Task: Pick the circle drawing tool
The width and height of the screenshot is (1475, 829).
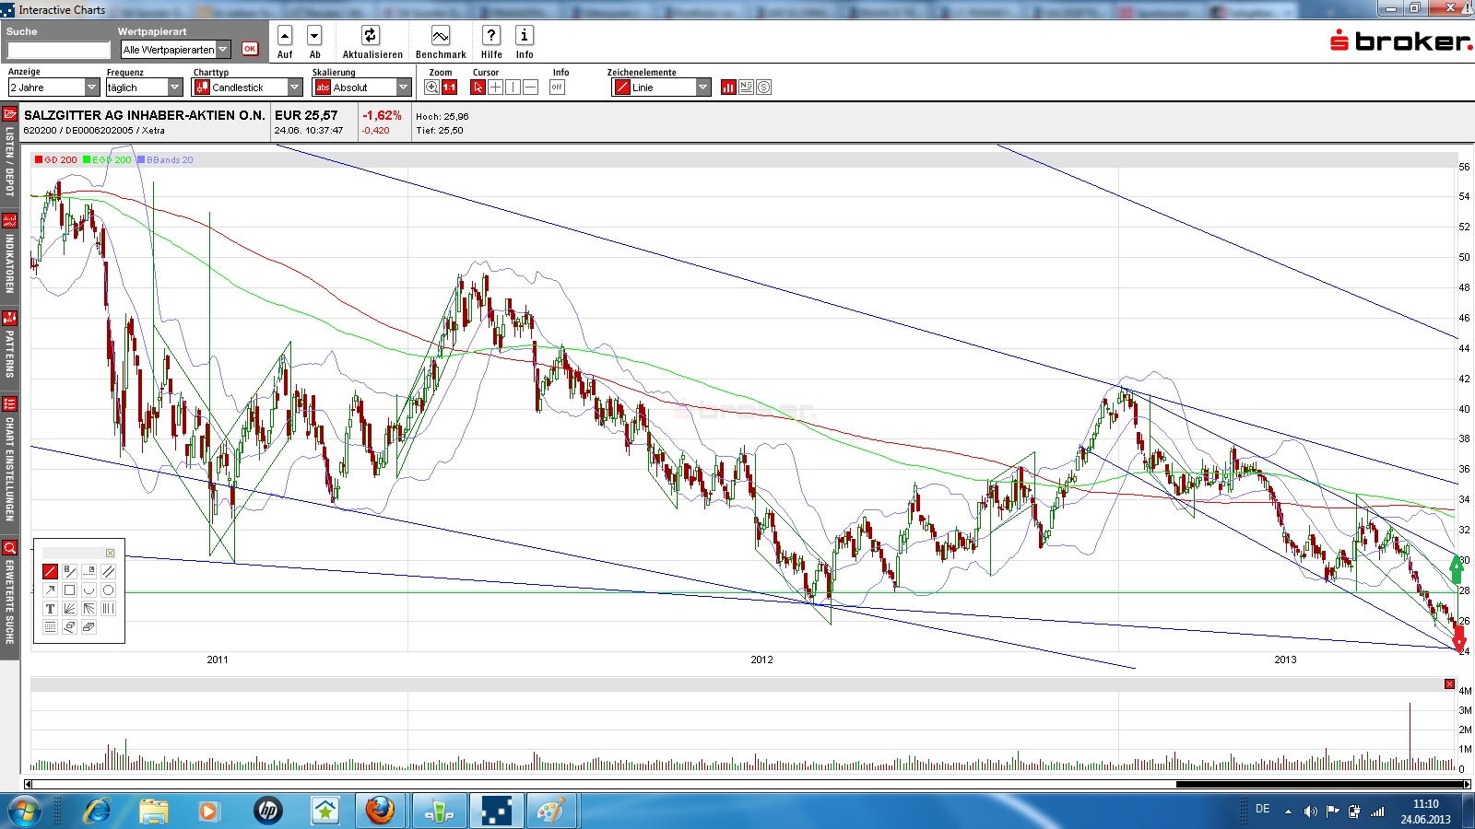Action: (108, 590)
